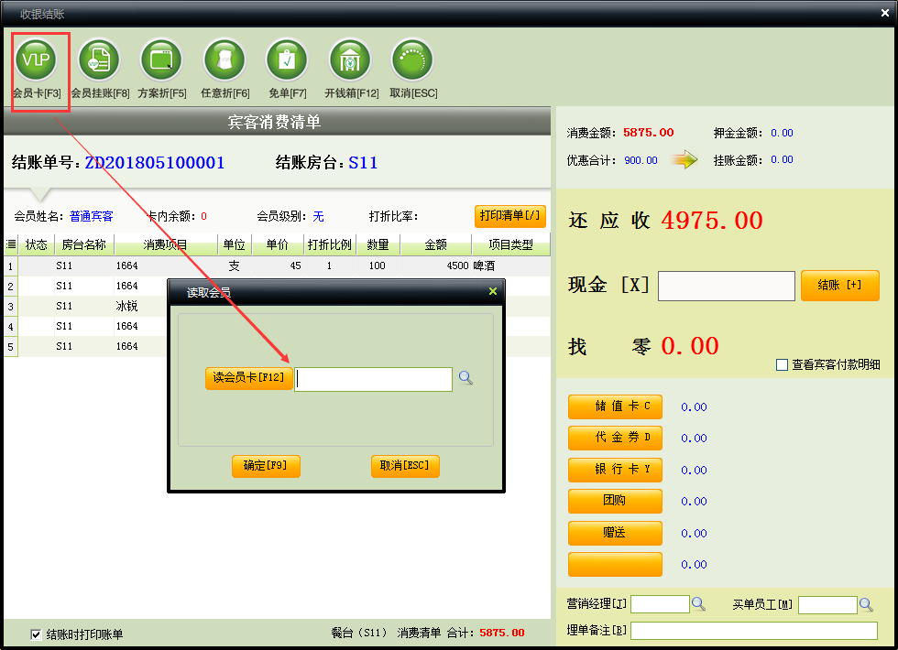Click magnifier next to member card field
Screen dimensions: 898x650
coord(465,378)
